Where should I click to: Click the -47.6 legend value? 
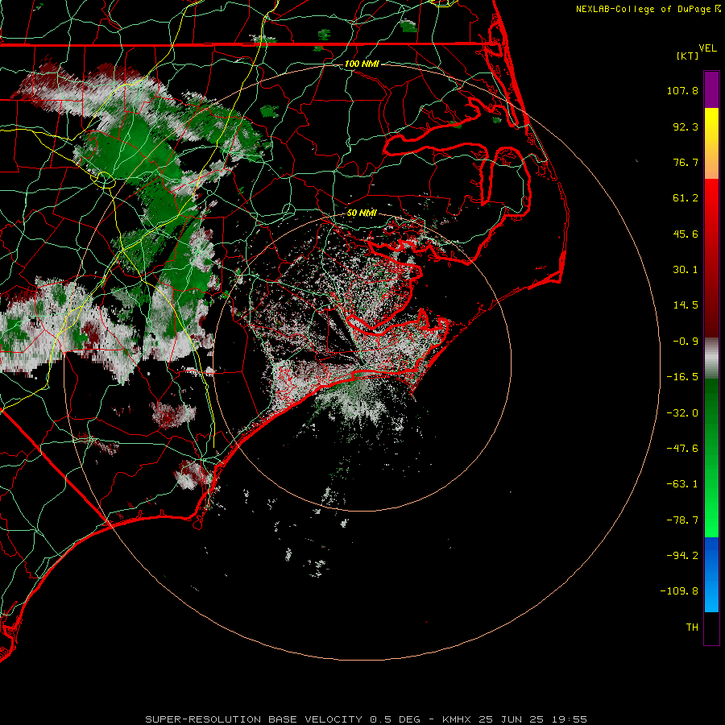tap(682, 449)
